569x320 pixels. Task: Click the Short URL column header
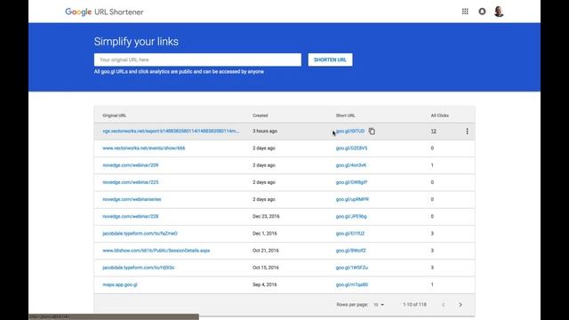(345, 116)
